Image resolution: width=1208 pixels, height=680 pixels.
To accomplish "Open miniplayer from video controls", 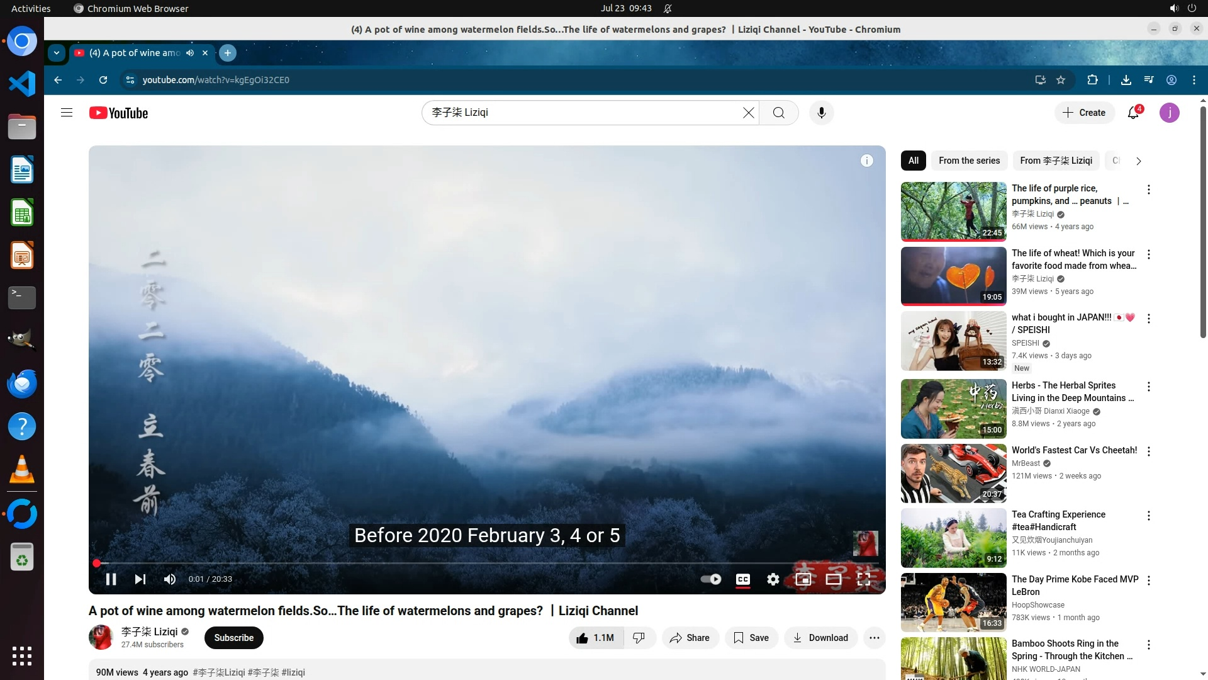I will (x=803, y=579).
